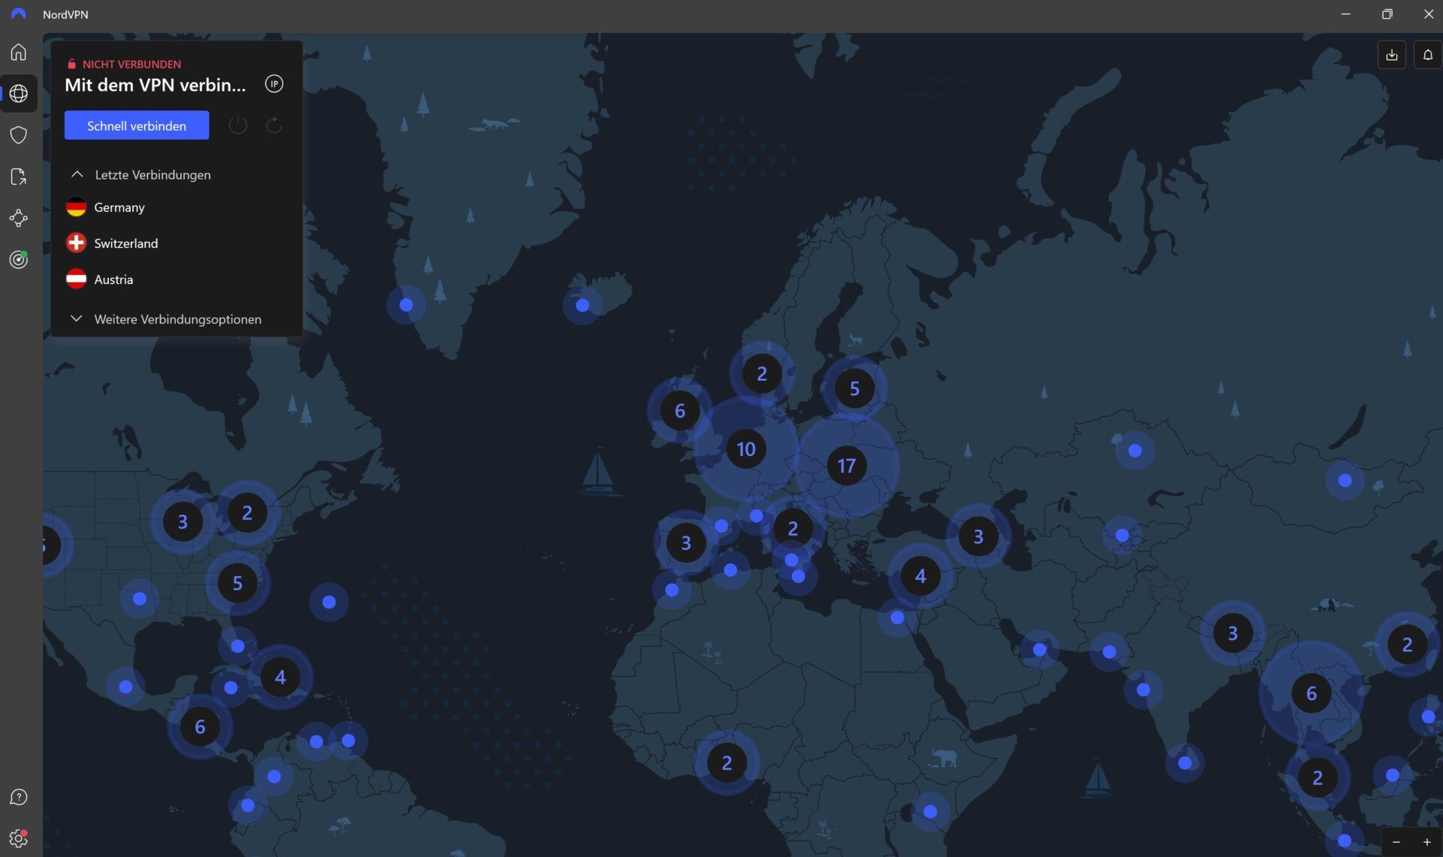This screenshot has width=1443, height=857.
Task: Click the Germany flag icon
Action: tap(76, 207)
